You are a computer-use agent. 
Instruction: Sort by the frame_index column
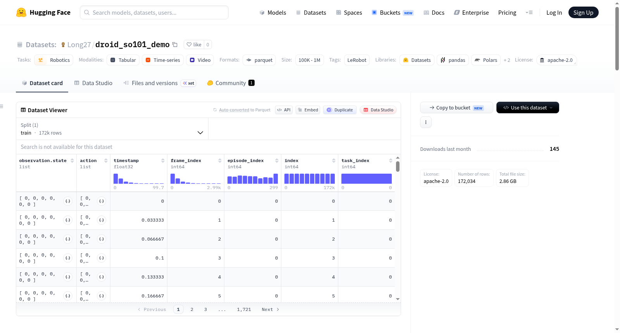(x=220, y=161)
